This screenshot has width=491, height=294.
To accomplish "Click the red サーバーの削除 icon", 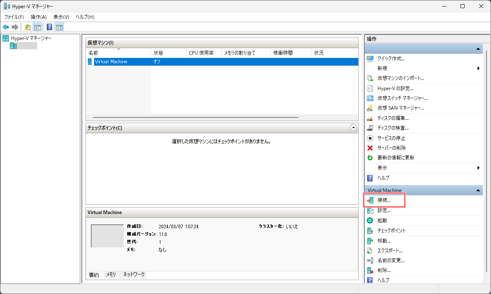I will click(370, 148).
